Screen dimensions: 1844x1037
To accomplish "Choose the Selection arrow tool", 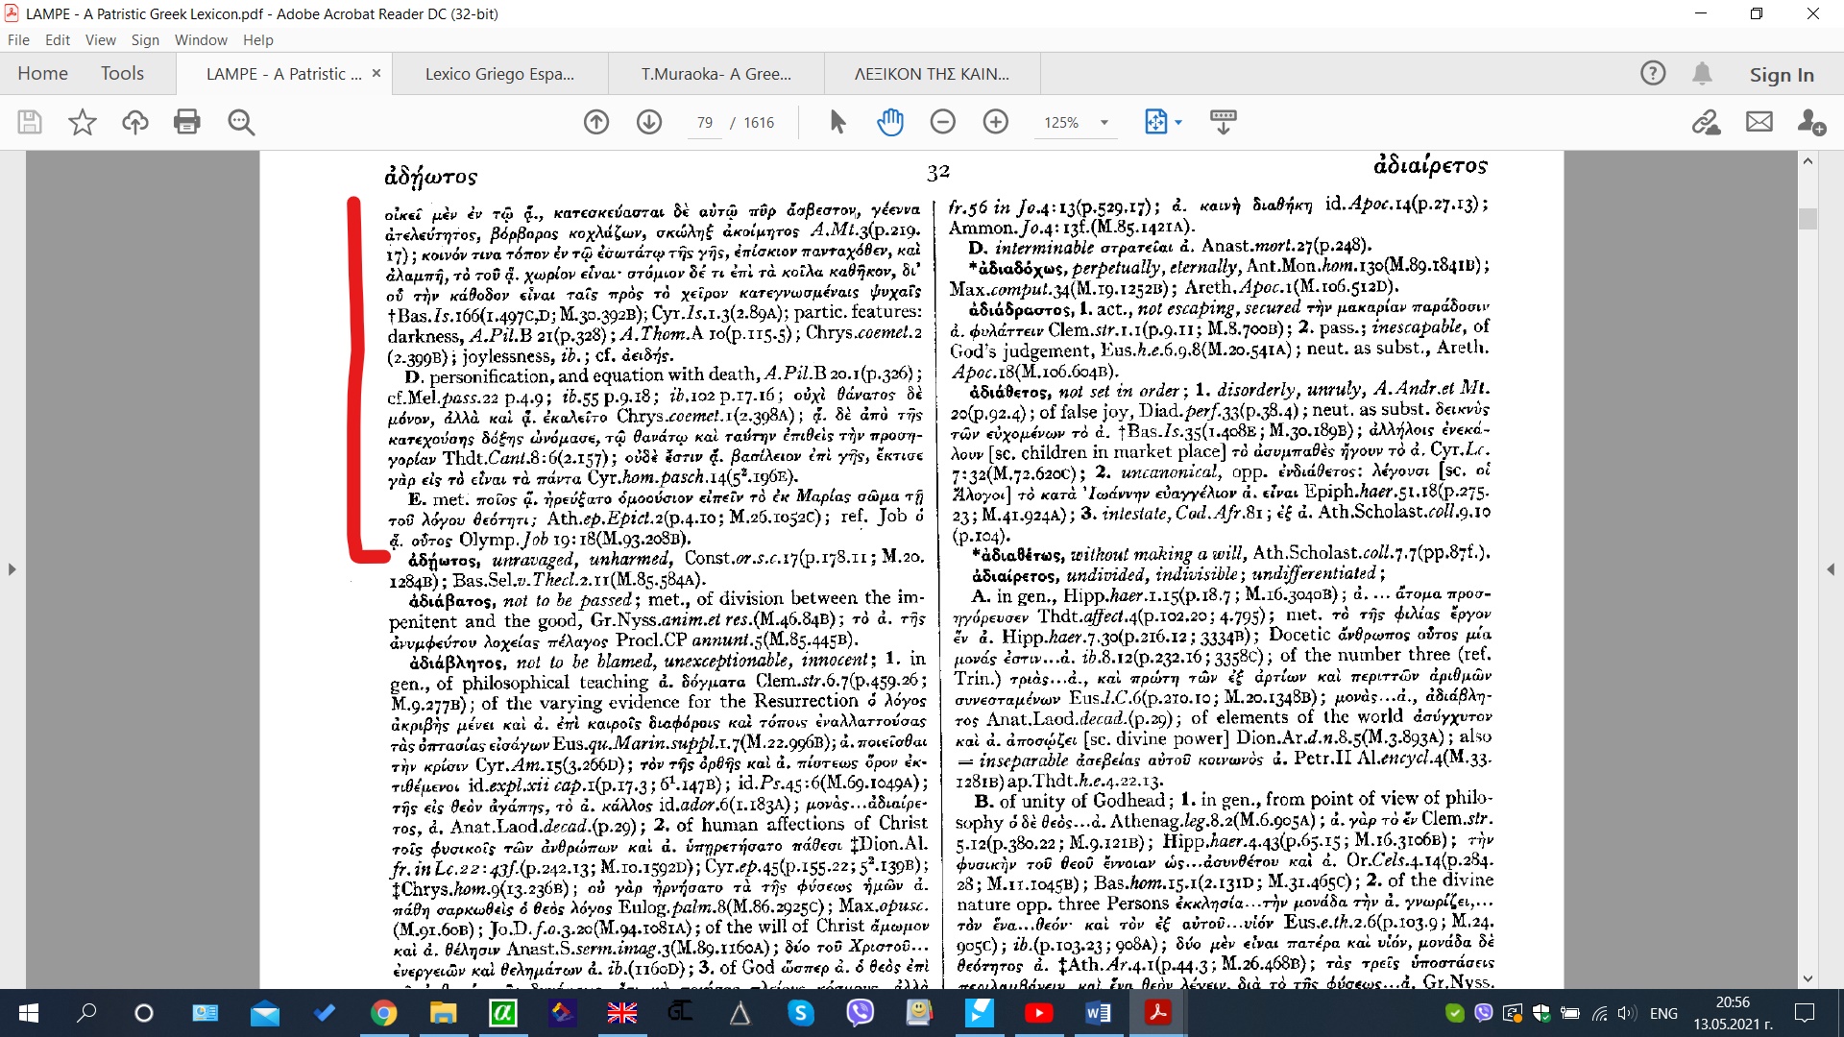I will point(837,122).
